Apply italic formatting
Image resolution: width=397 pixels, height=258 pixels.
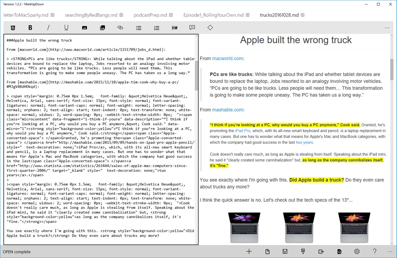pos(48,28)
